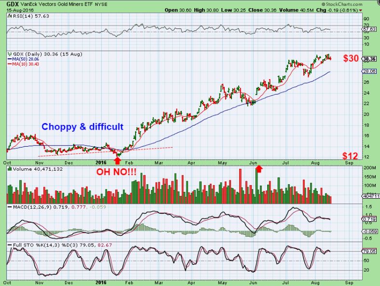
Task: Click the 'Chg -0.19 (-0.61%)' value
Action: click(x=337, y=10)
